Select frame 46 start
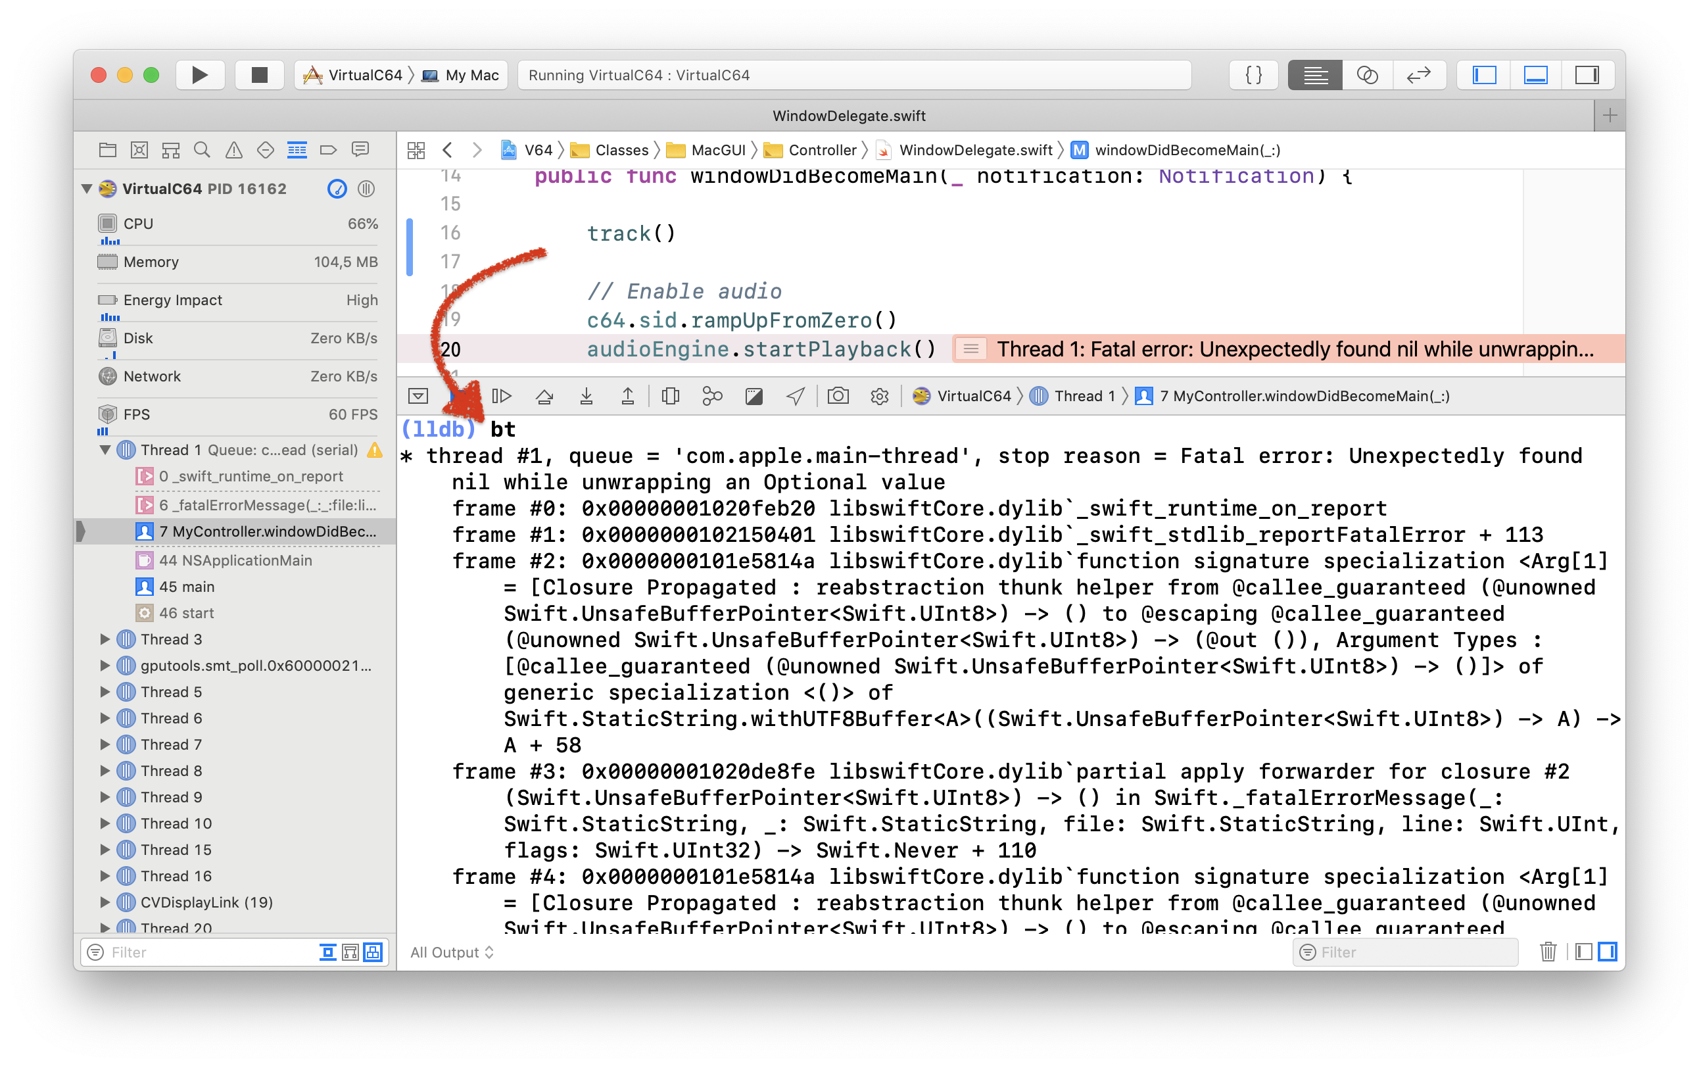 [176, 614]
